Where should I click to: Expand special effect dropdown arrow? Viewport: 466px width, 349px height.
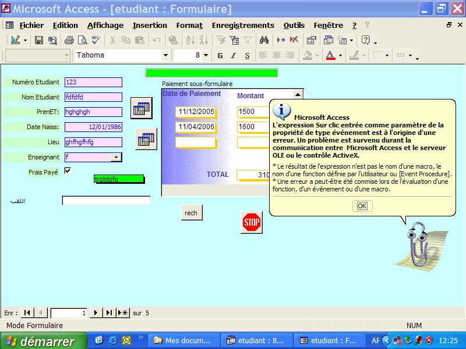[x=411, y=55]
